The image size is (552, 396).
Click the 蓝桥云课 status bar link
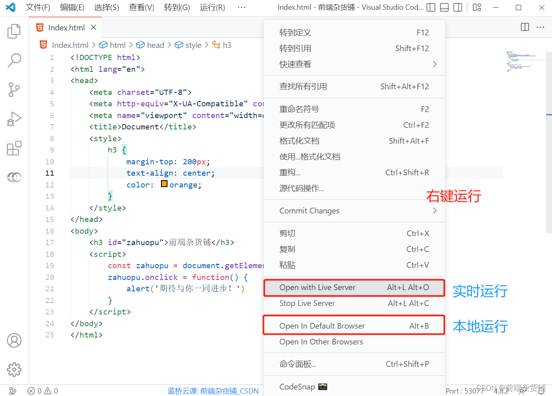213,391
